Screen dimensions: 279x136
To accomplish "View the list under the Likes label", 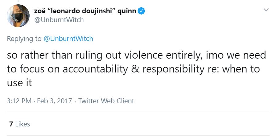I will point(23,124).
